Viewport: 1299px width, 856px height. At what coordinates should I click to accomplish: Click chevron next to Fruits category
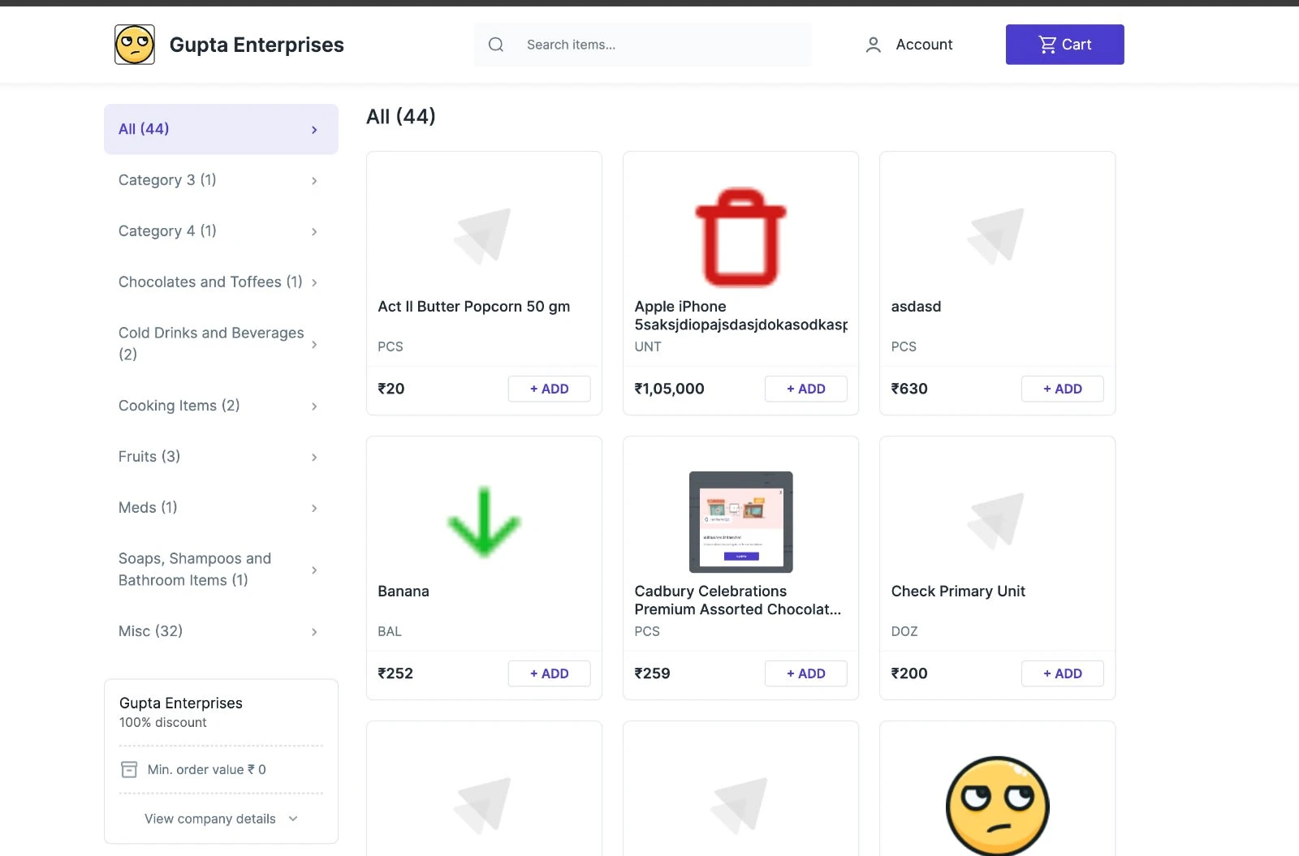(314, 458)
